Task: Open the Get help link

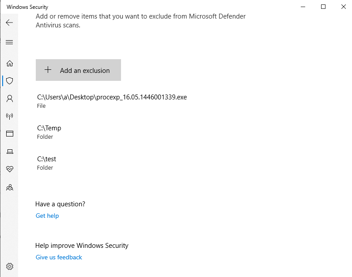Action: pyautogui.click(x=47, y=216)
